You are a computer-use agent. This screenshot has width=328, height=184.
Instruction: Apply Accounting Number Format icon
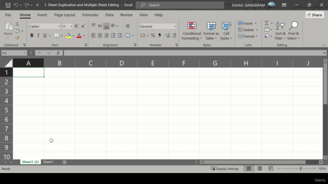click(x=143, y=35)
